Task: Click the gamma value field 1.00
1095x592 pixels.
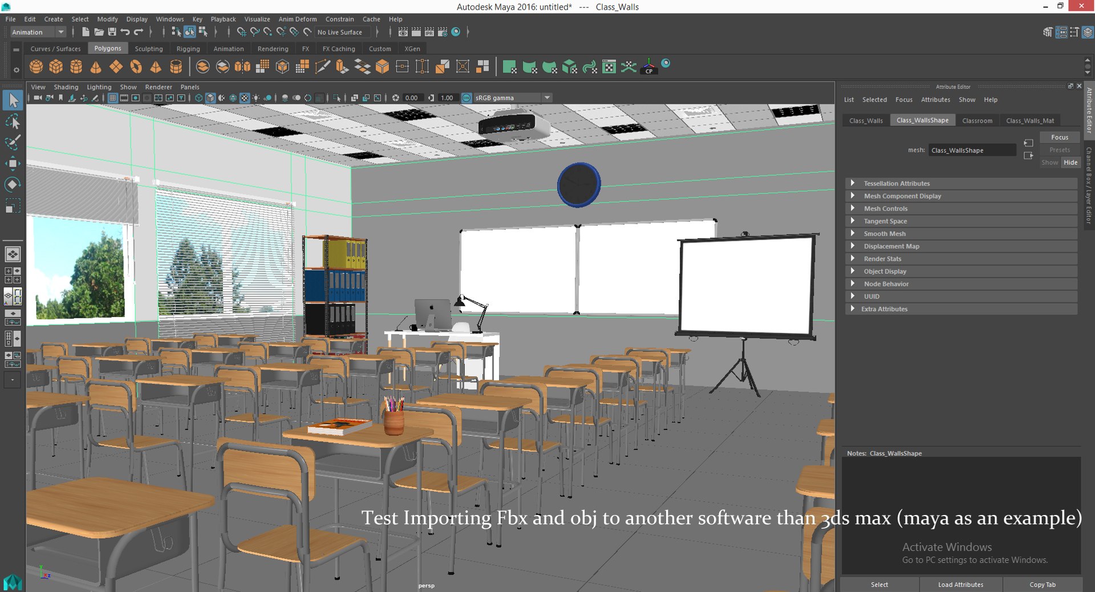Action: pos(448,98)
